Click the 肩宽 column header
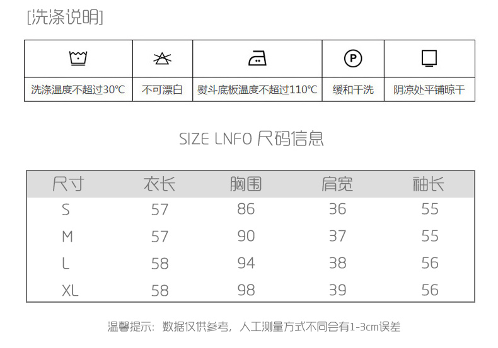Screen dimensions: 498x348 [x=337, y=184]
